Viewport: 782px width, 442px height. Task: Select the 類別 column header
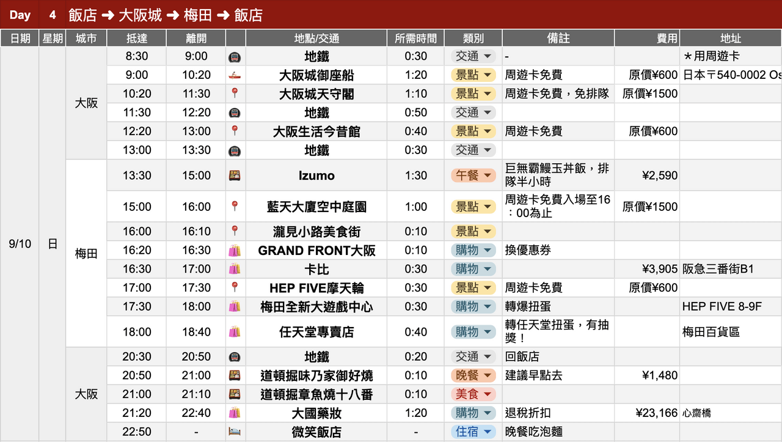473,38
